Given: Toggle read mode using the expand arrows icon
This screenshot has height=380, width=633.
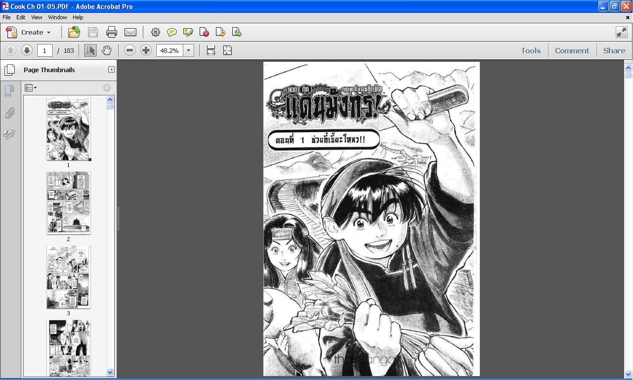Looking at the screenshot, I should tap(622, 32).
